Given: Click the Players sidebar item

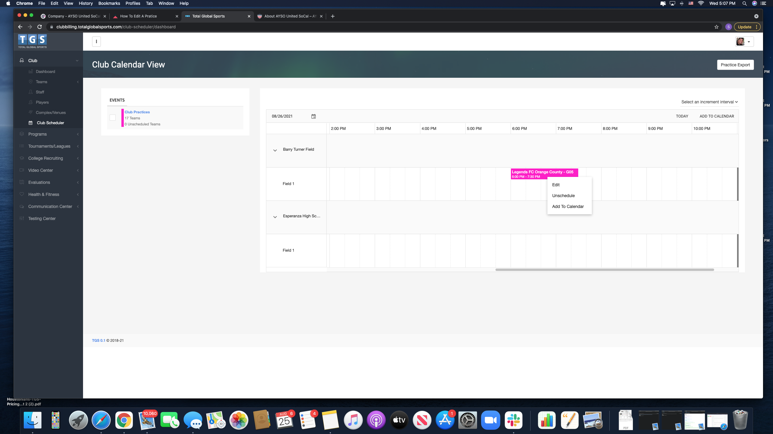Looking at the screenshot, I should coord(48,102).
